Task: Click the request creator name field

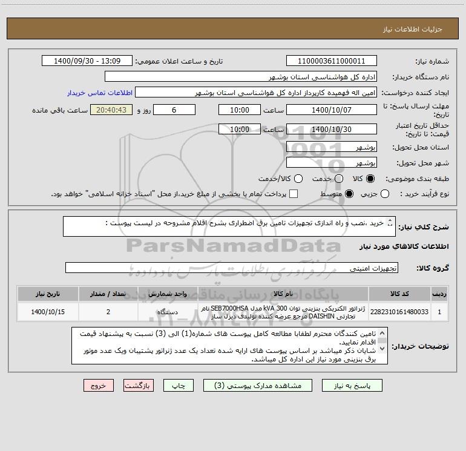Action: (256, 93)
